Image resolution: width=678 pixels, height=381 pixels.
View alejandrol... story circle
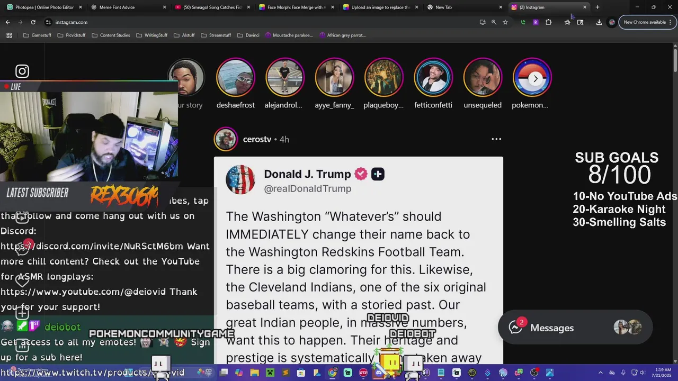[285, 77]
